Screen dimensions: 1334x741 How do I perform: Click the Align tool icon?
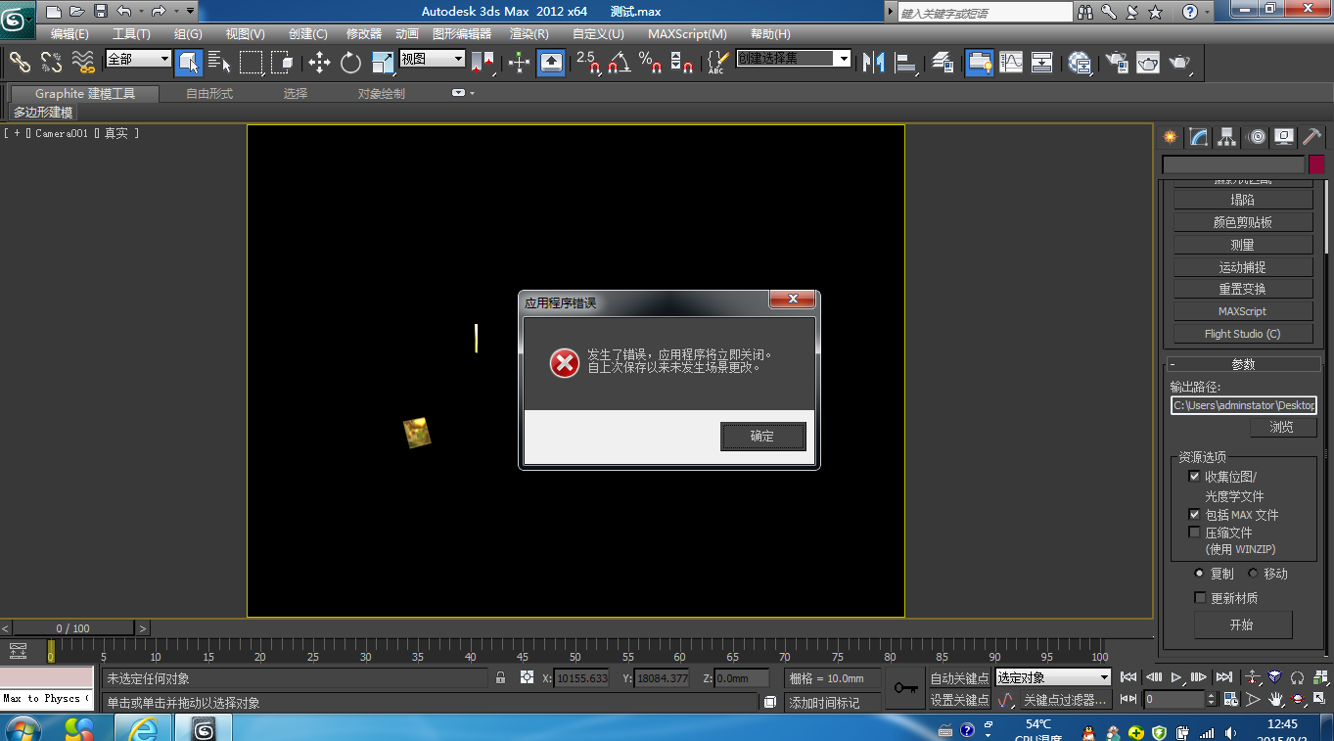point(905,63)
